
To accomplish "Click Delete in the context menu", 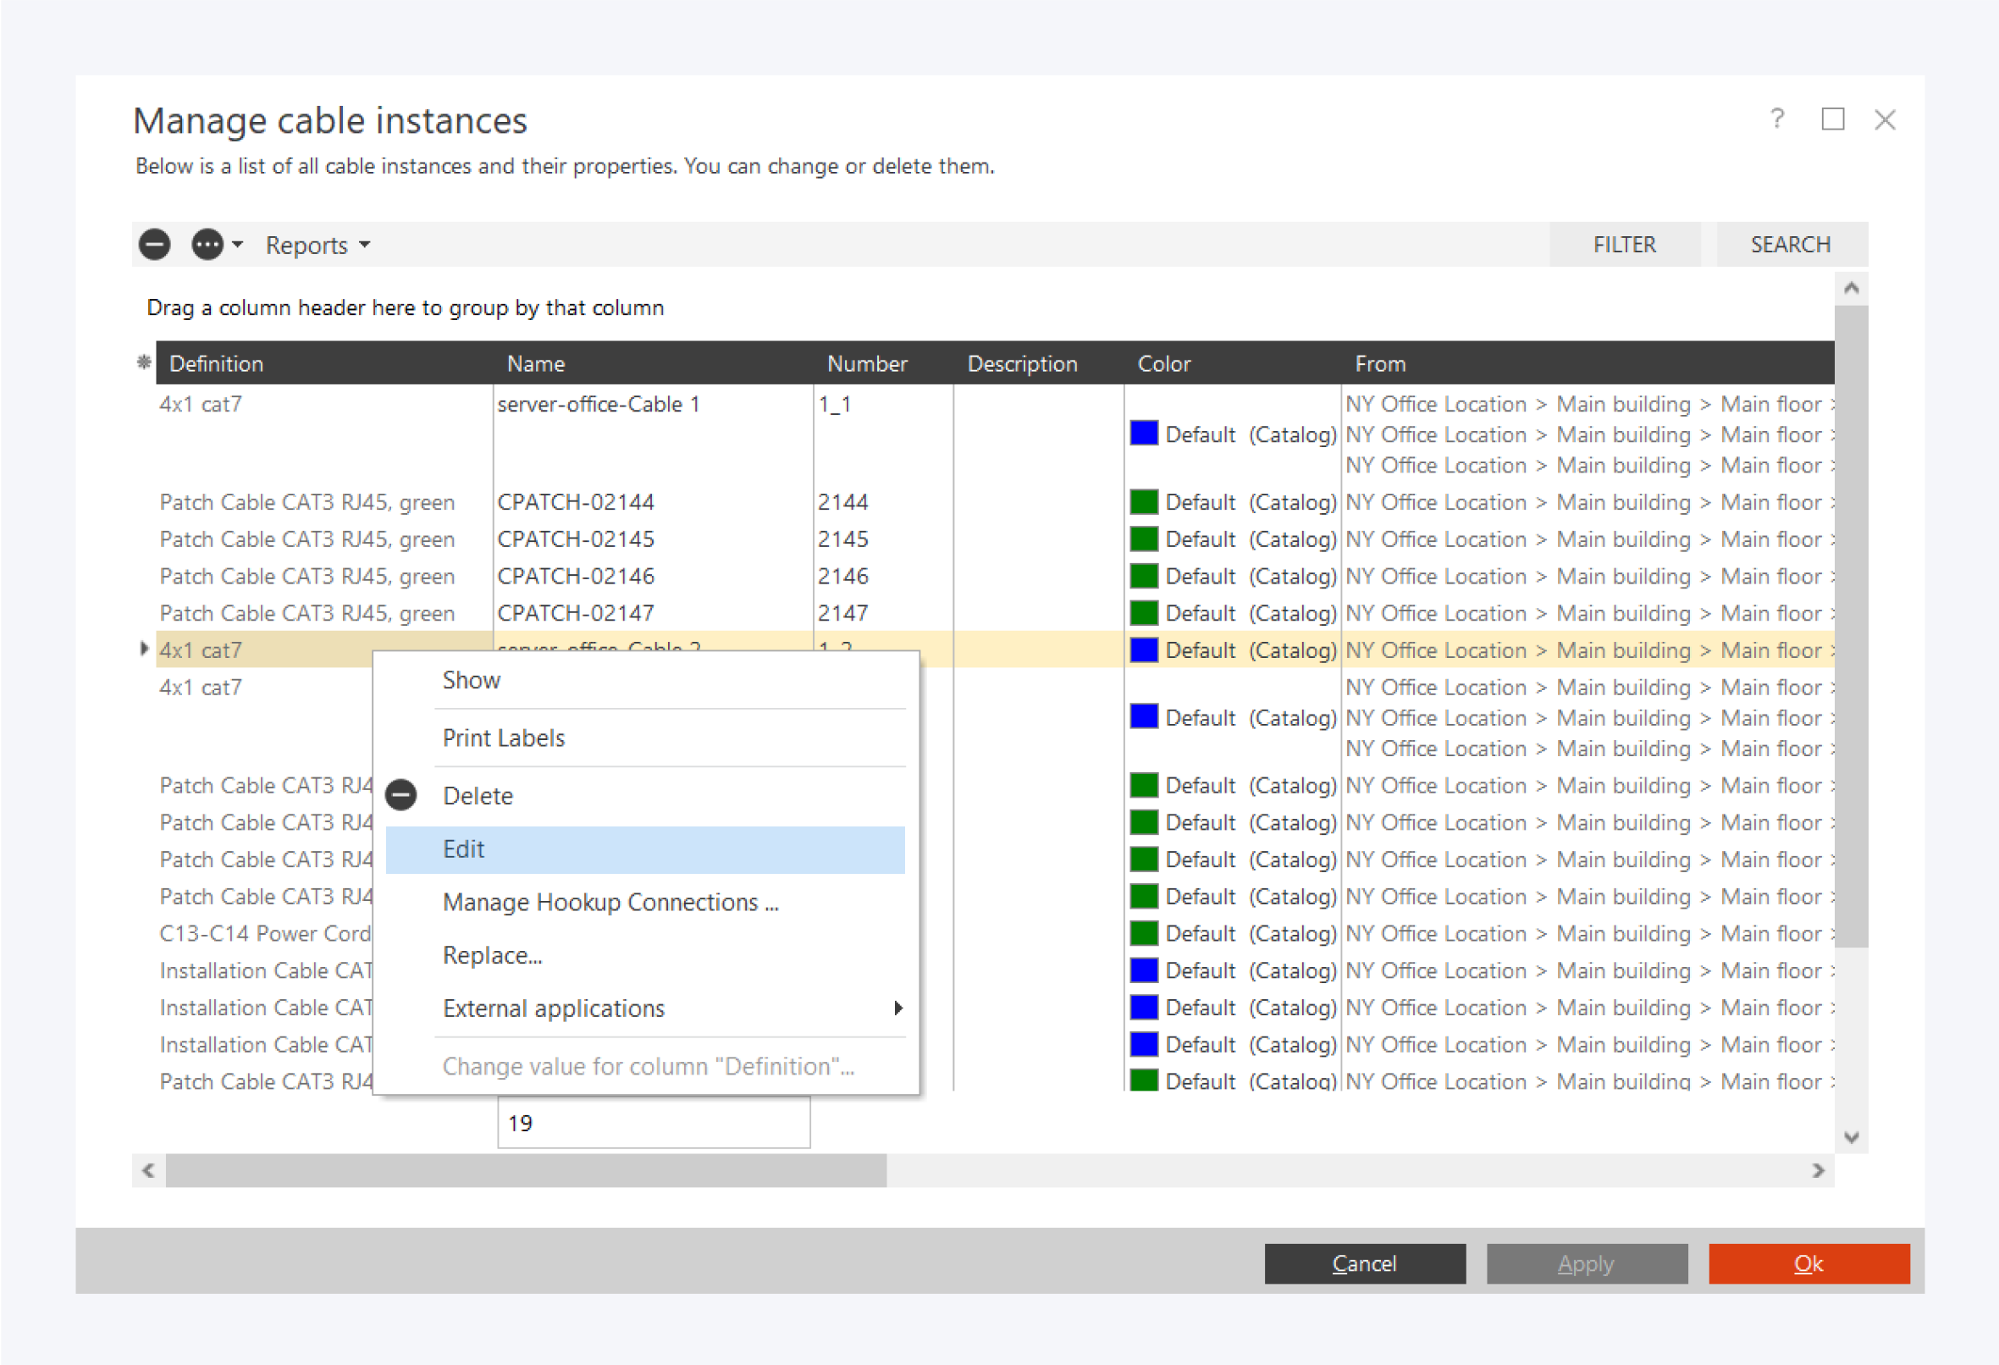I will point(478,796).
